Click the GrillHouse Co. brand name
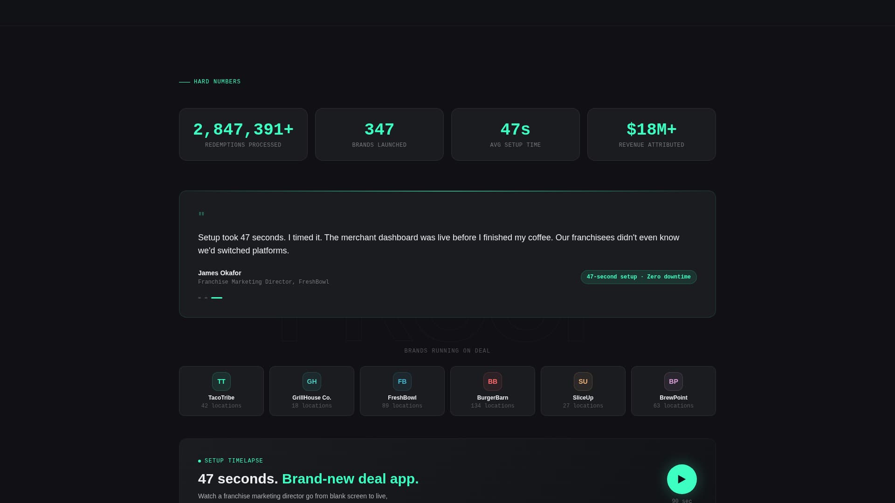 (312, 398)
